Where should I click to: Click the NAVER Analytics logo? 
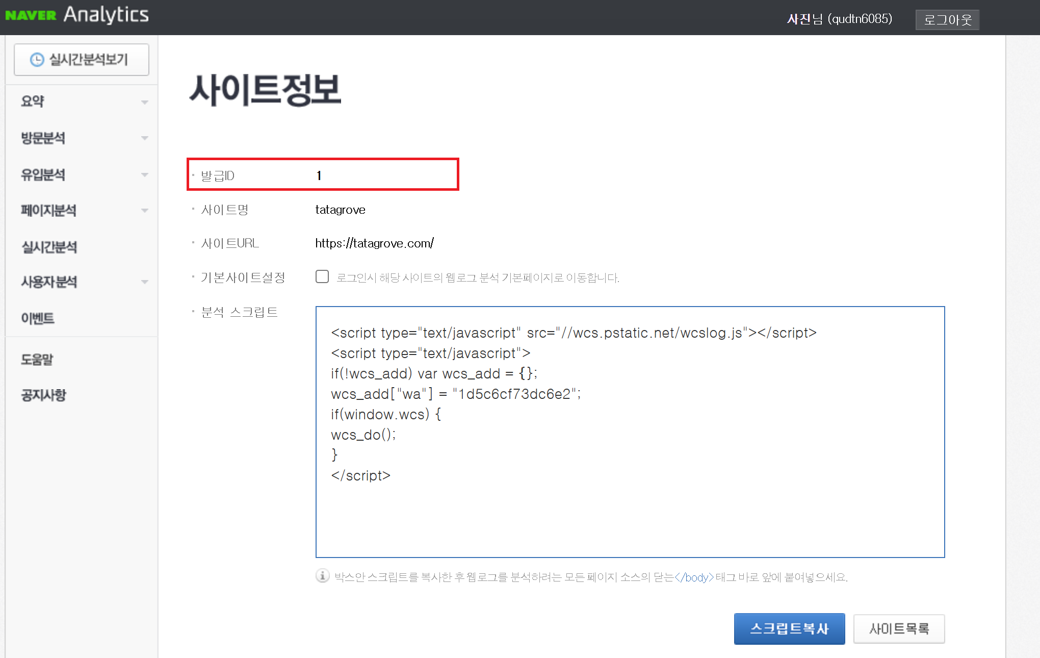point(77,15)
